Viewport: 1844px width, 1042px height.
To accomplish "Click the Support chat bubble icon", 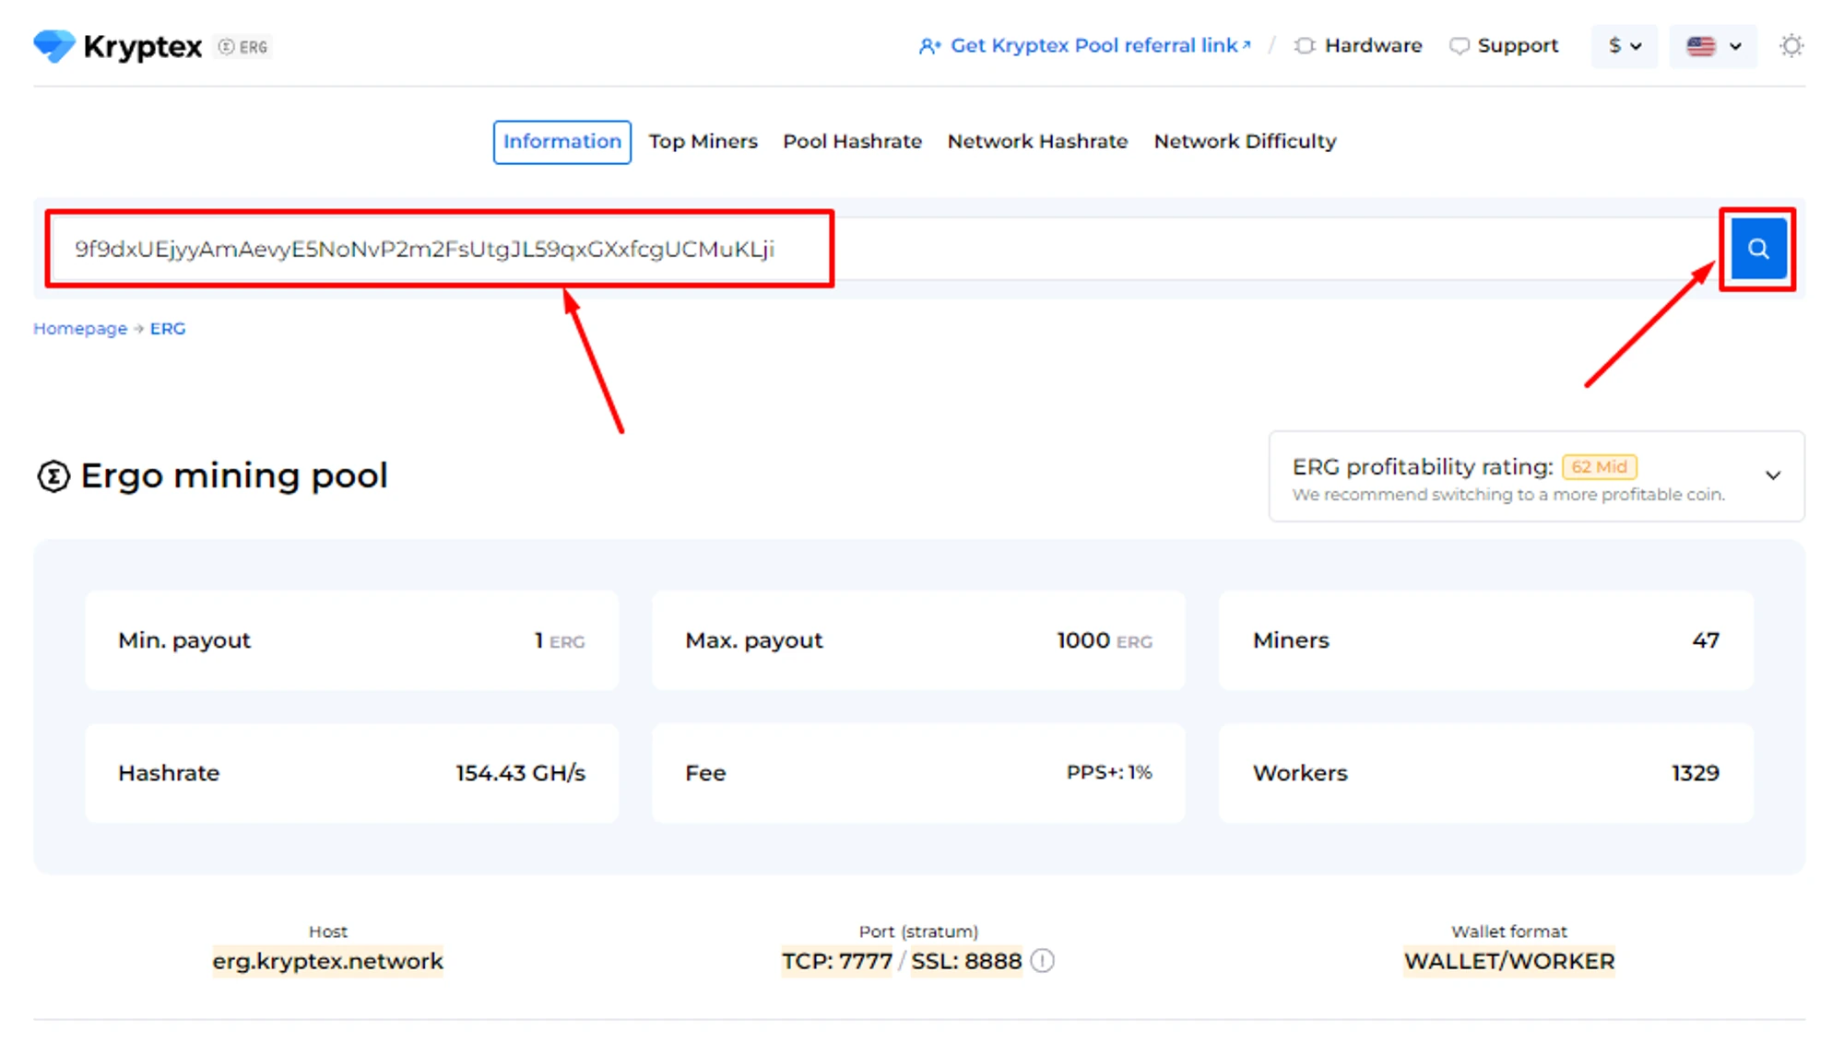I will (x=1459, y=46).
